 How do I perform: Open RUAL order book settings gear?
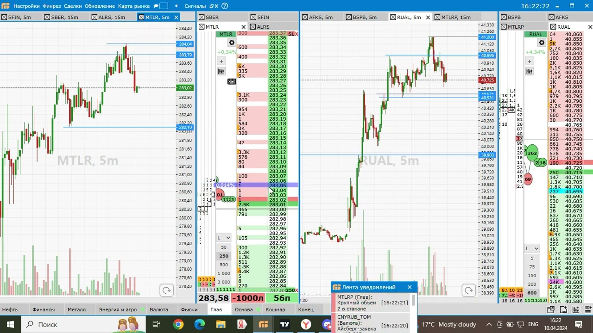542,43
